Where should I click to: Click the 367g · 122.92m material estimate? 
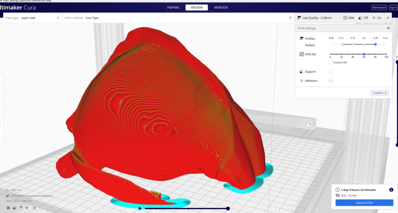pos(349,195)
